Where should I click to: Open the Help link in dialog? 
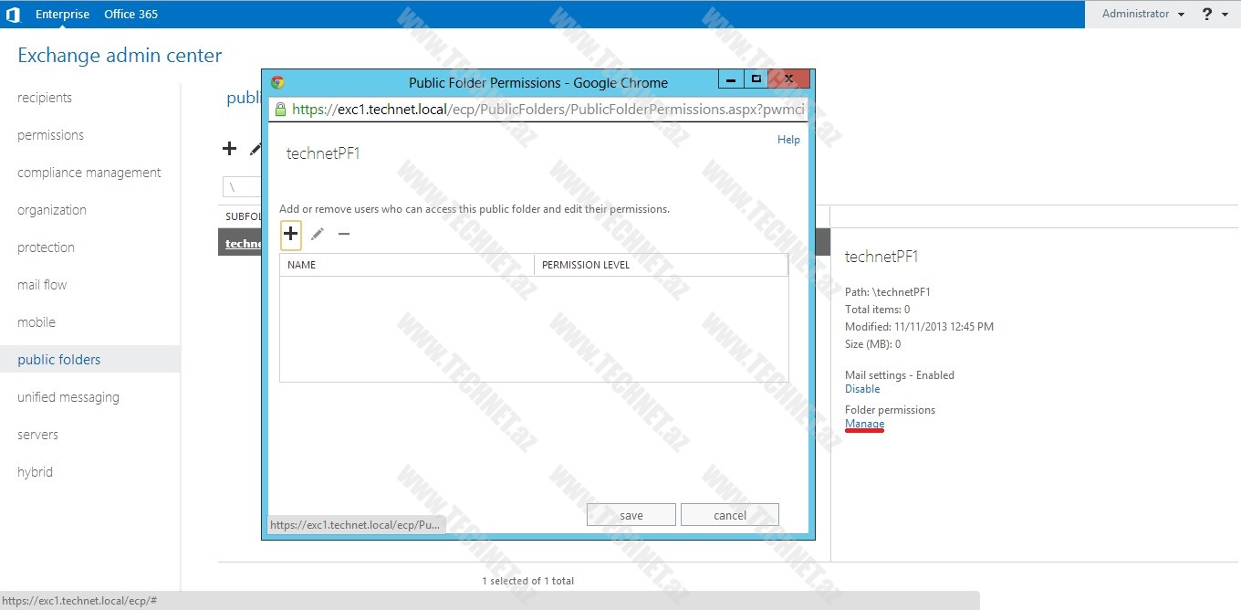(x=788, y=140)
